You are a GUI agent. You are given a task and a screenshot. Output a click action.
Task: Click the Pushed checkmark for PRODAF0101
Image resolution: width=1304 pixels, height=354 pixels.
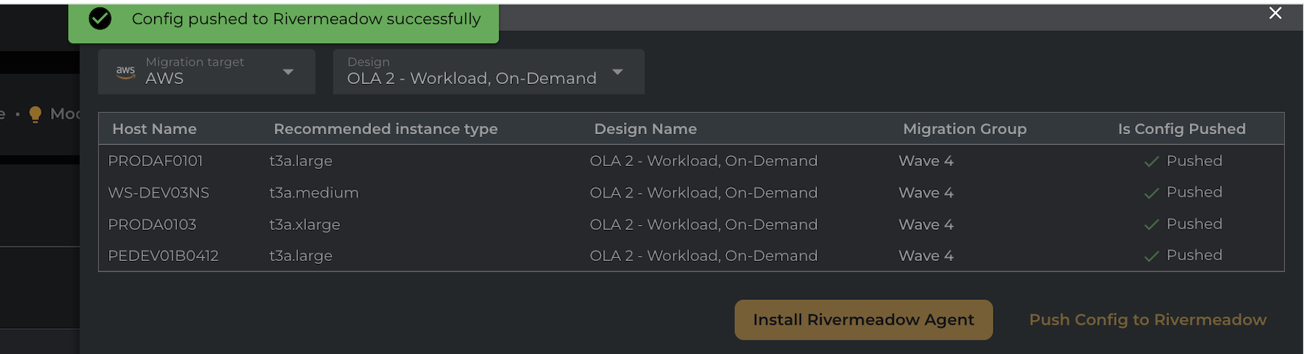pyautogui.click(x=1151, y=162)
